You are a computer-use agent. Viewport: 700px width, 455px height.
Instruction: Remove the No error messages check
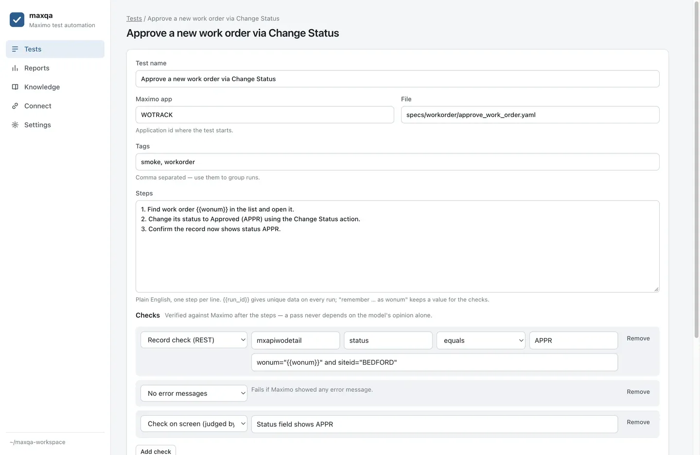(638, 392)
